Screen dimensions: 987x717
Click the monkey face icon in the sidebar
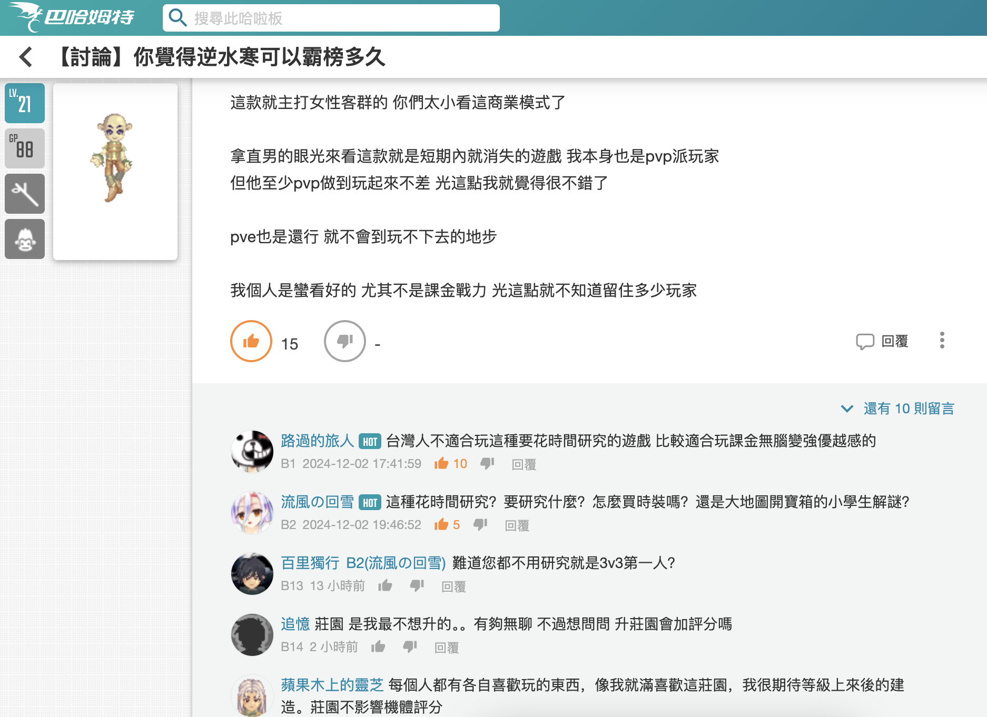tap(24, 239)
